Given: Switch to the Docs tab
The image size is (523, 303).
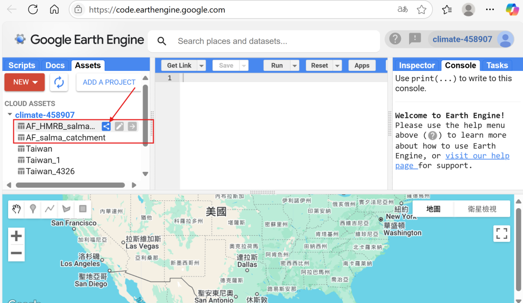Looking at the screenshot, I should tap(55, 65).
